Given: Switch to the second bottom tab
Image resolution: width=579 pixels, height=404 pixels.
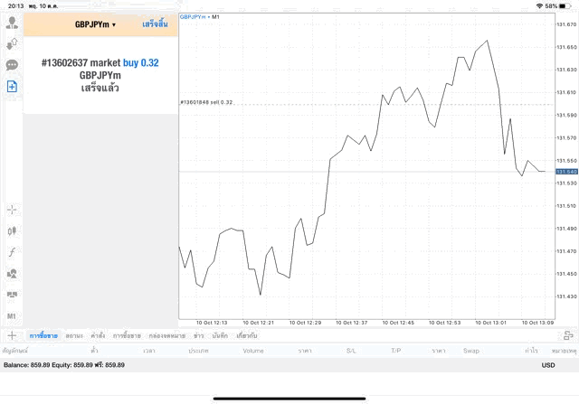Looking at the screenshot, I should (74, 335).
